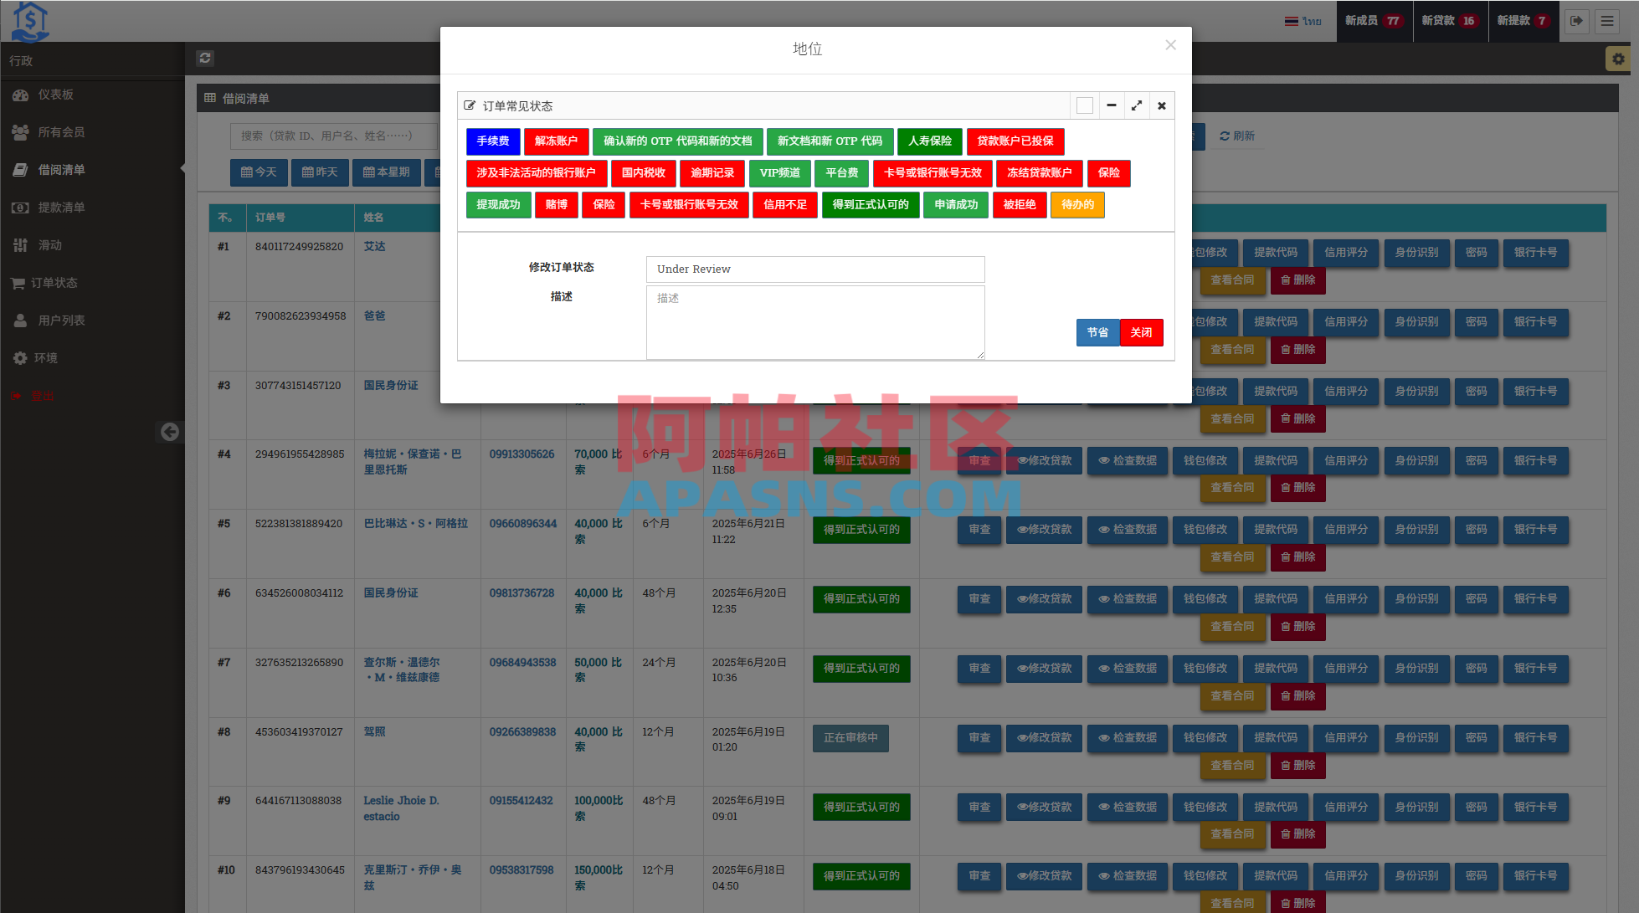
Task: Open the hamburger menu icon at top-right
Action: (x=1607, y=21)
